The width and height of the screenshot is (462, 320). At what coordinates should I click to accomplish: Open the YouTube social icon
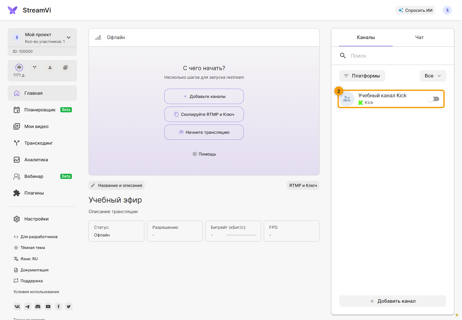48,307
